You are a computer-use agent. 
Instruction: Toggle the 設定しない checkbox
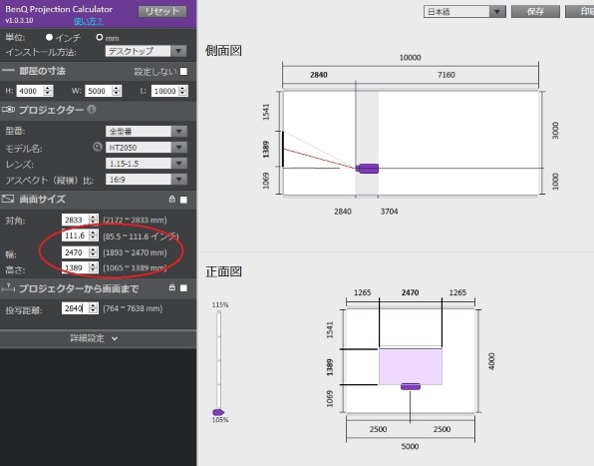[183, 71]
